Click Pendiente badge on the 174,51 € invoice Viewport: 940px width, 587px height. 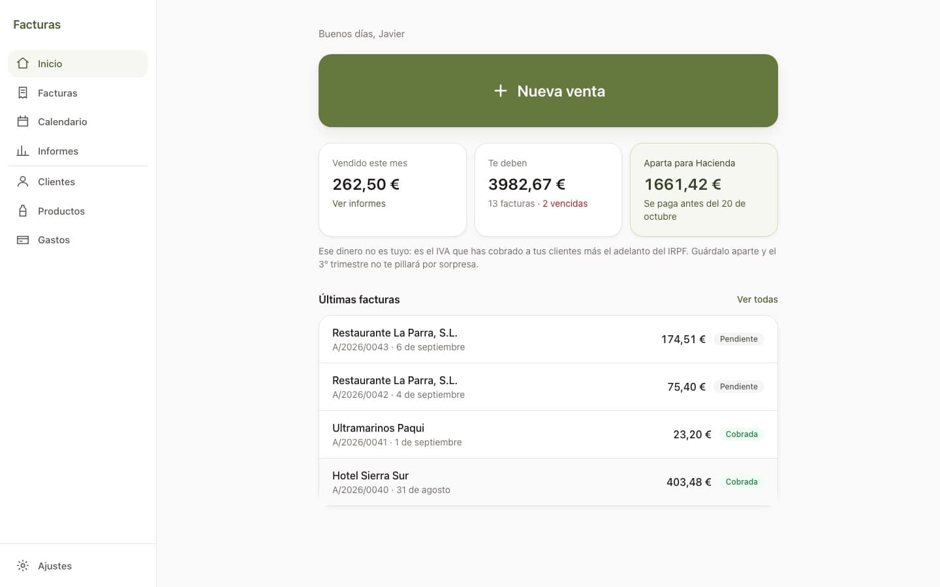click(739, 339)
